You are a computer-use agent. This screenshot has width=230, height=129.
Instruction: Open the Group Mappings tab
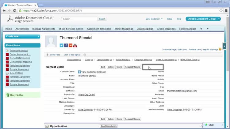coord(166,29)
